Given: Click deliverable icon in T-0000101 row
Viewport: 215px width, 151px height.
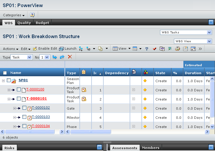Looking at the screenshot, I should pyautogui.click(x=84, y=99).
